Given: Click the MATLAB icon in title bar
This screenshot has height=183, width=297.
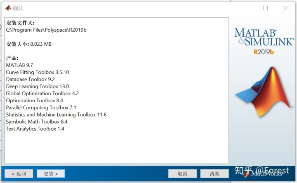Looking at the screenshot, I should pos(8,8).
